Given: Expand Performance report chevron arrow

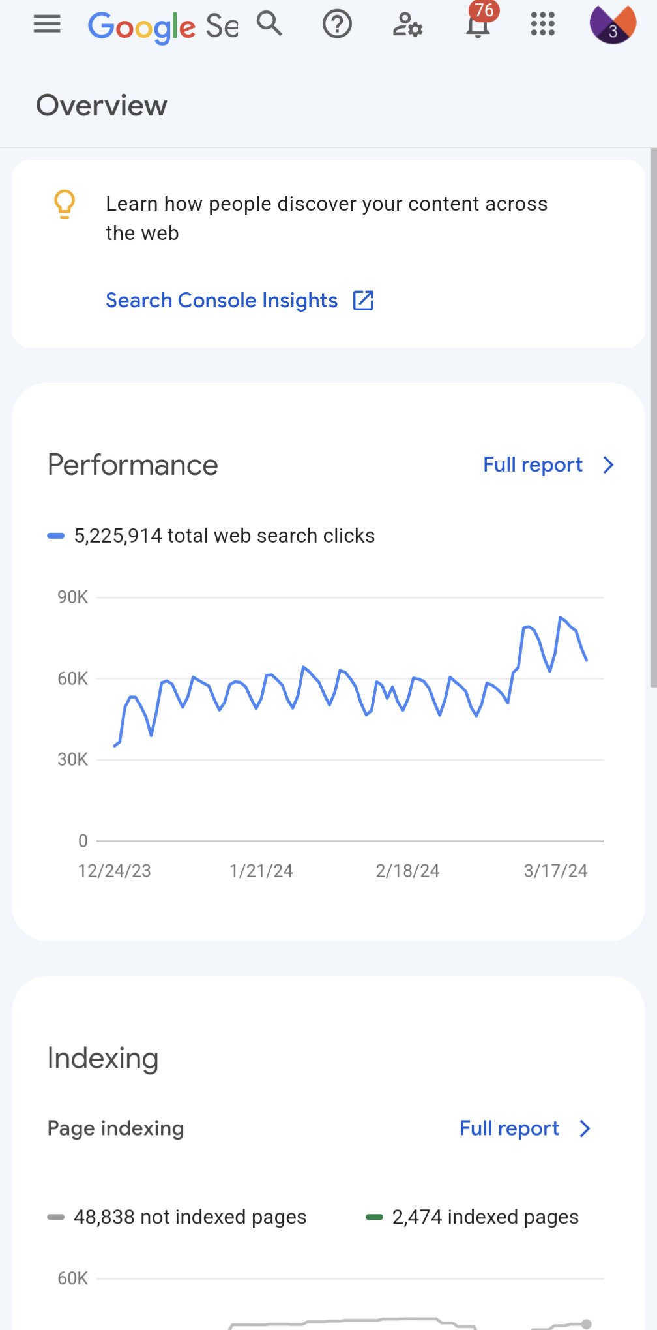Looking at the screenshot, I should [x=608, y=465].
